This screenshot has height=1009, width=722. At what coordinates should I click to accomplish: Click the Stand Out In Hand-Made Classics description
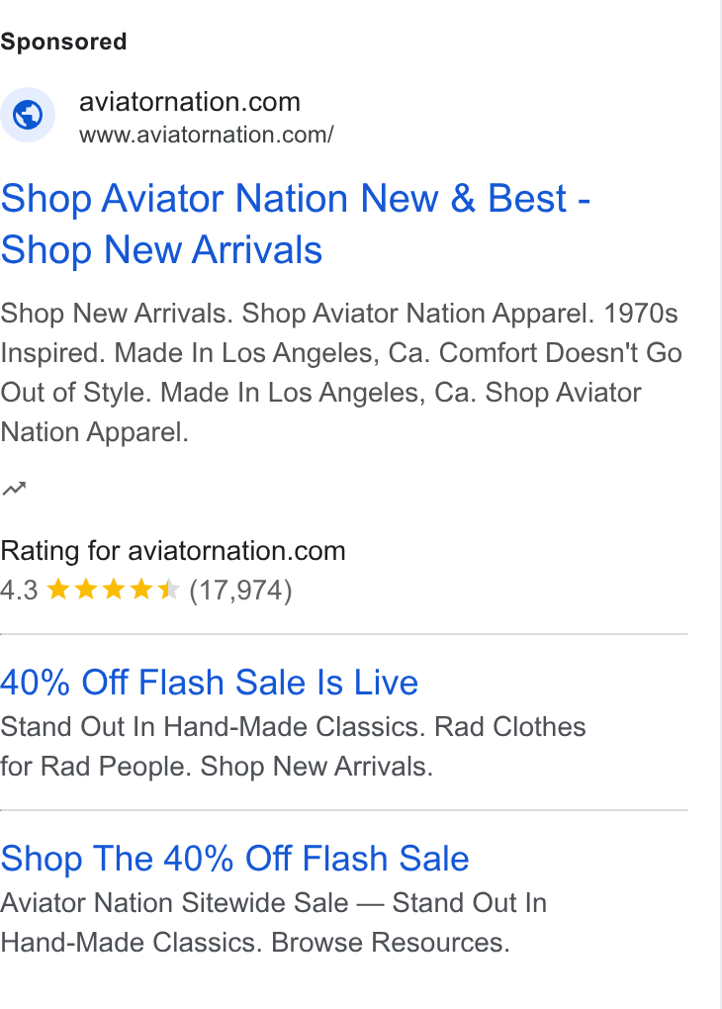tap(293, 747)
